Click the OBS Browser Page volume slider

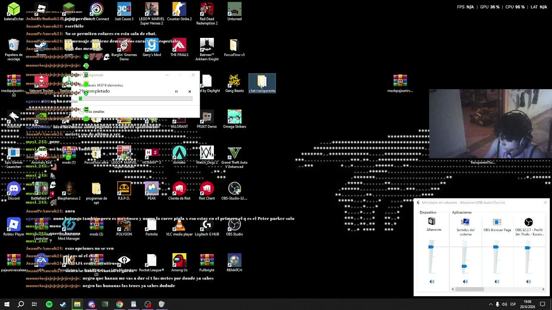coord(496,247)
